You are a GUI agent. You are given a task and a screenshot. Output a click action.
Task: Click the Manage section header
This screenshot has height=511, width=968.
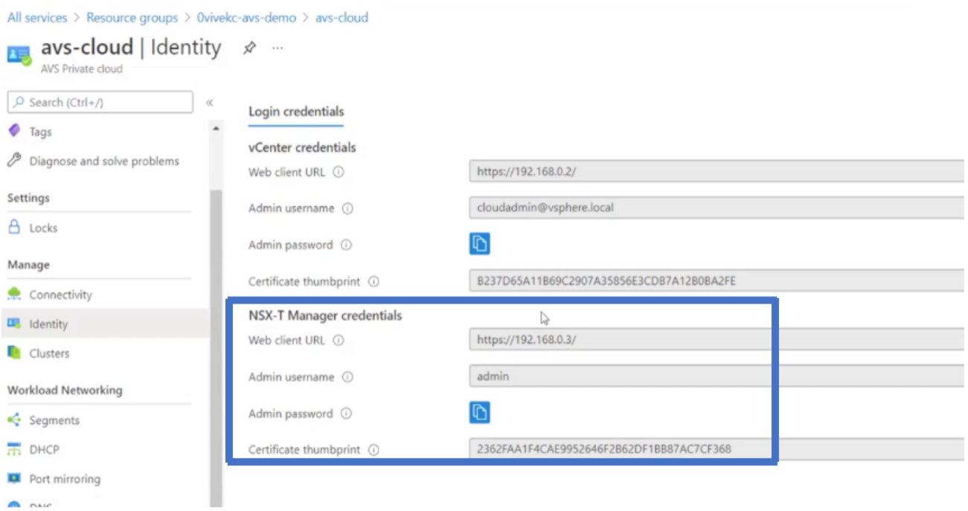28,265
